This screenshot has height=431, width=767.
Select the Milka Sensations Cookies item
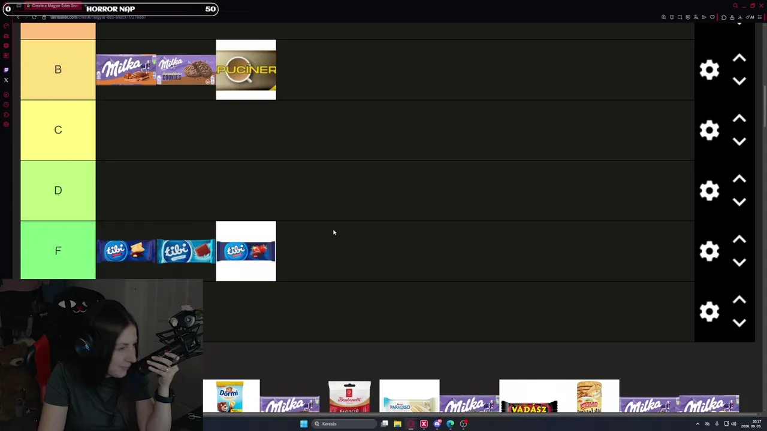tap(186, 69)
